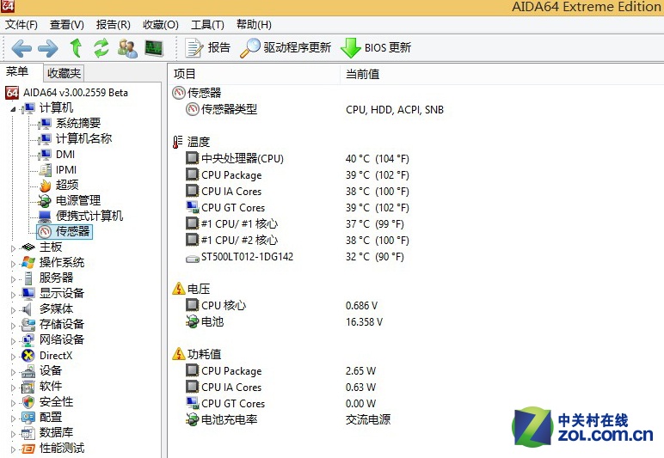Image resolution: width=664 pixels, height=458 pixels.
Task: Click the 安全性 shield icon in tree
Action: [28, 402]
